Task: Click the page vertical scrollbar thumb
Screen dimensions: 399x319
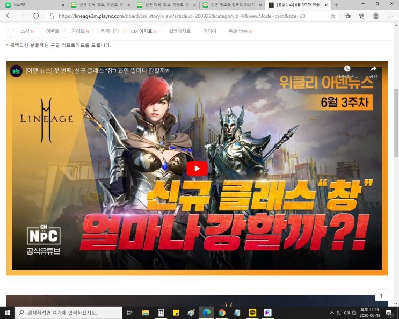Action: 396,123
